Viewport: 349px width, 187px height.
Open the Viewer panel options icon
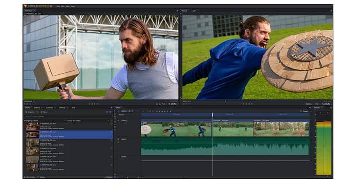[x=331, y=11]
